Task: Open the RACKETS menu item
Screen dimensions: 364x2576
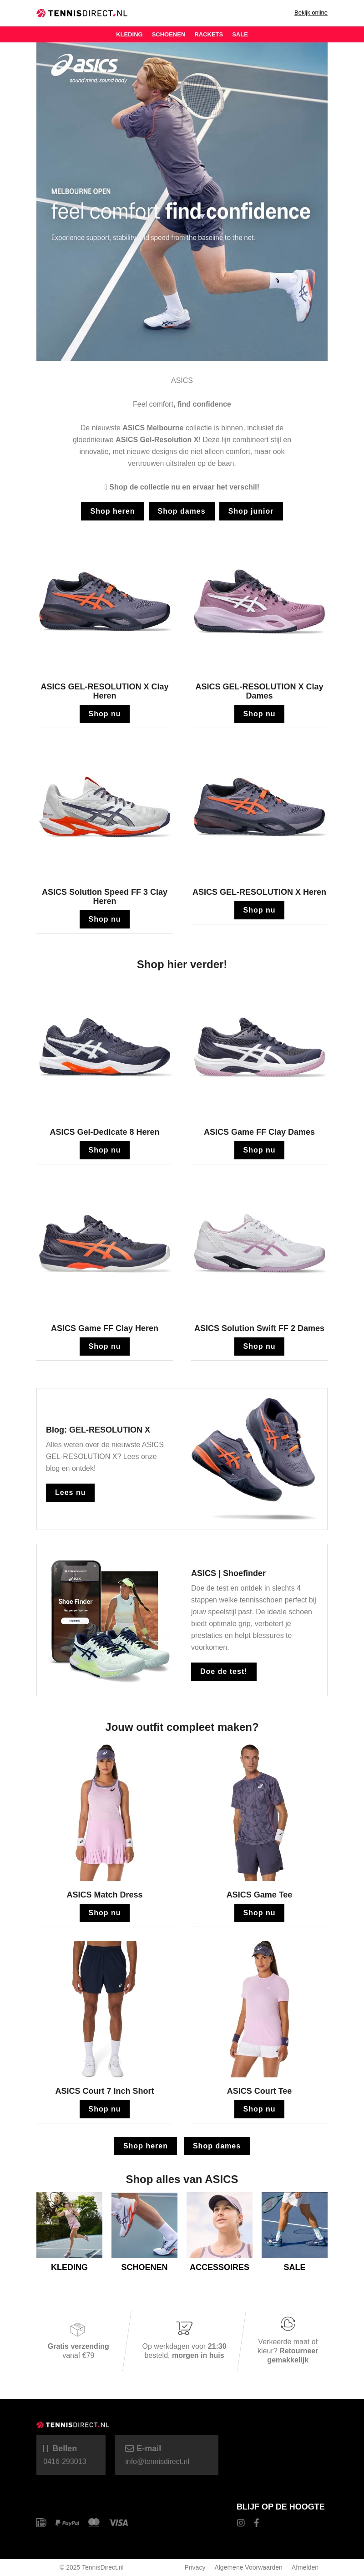Action: 208,34
